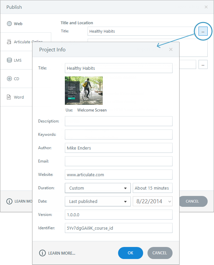The image size is (214, 265).
Task: Click the Articulate logo icon in sidebar
Action: tap(9, 42)
